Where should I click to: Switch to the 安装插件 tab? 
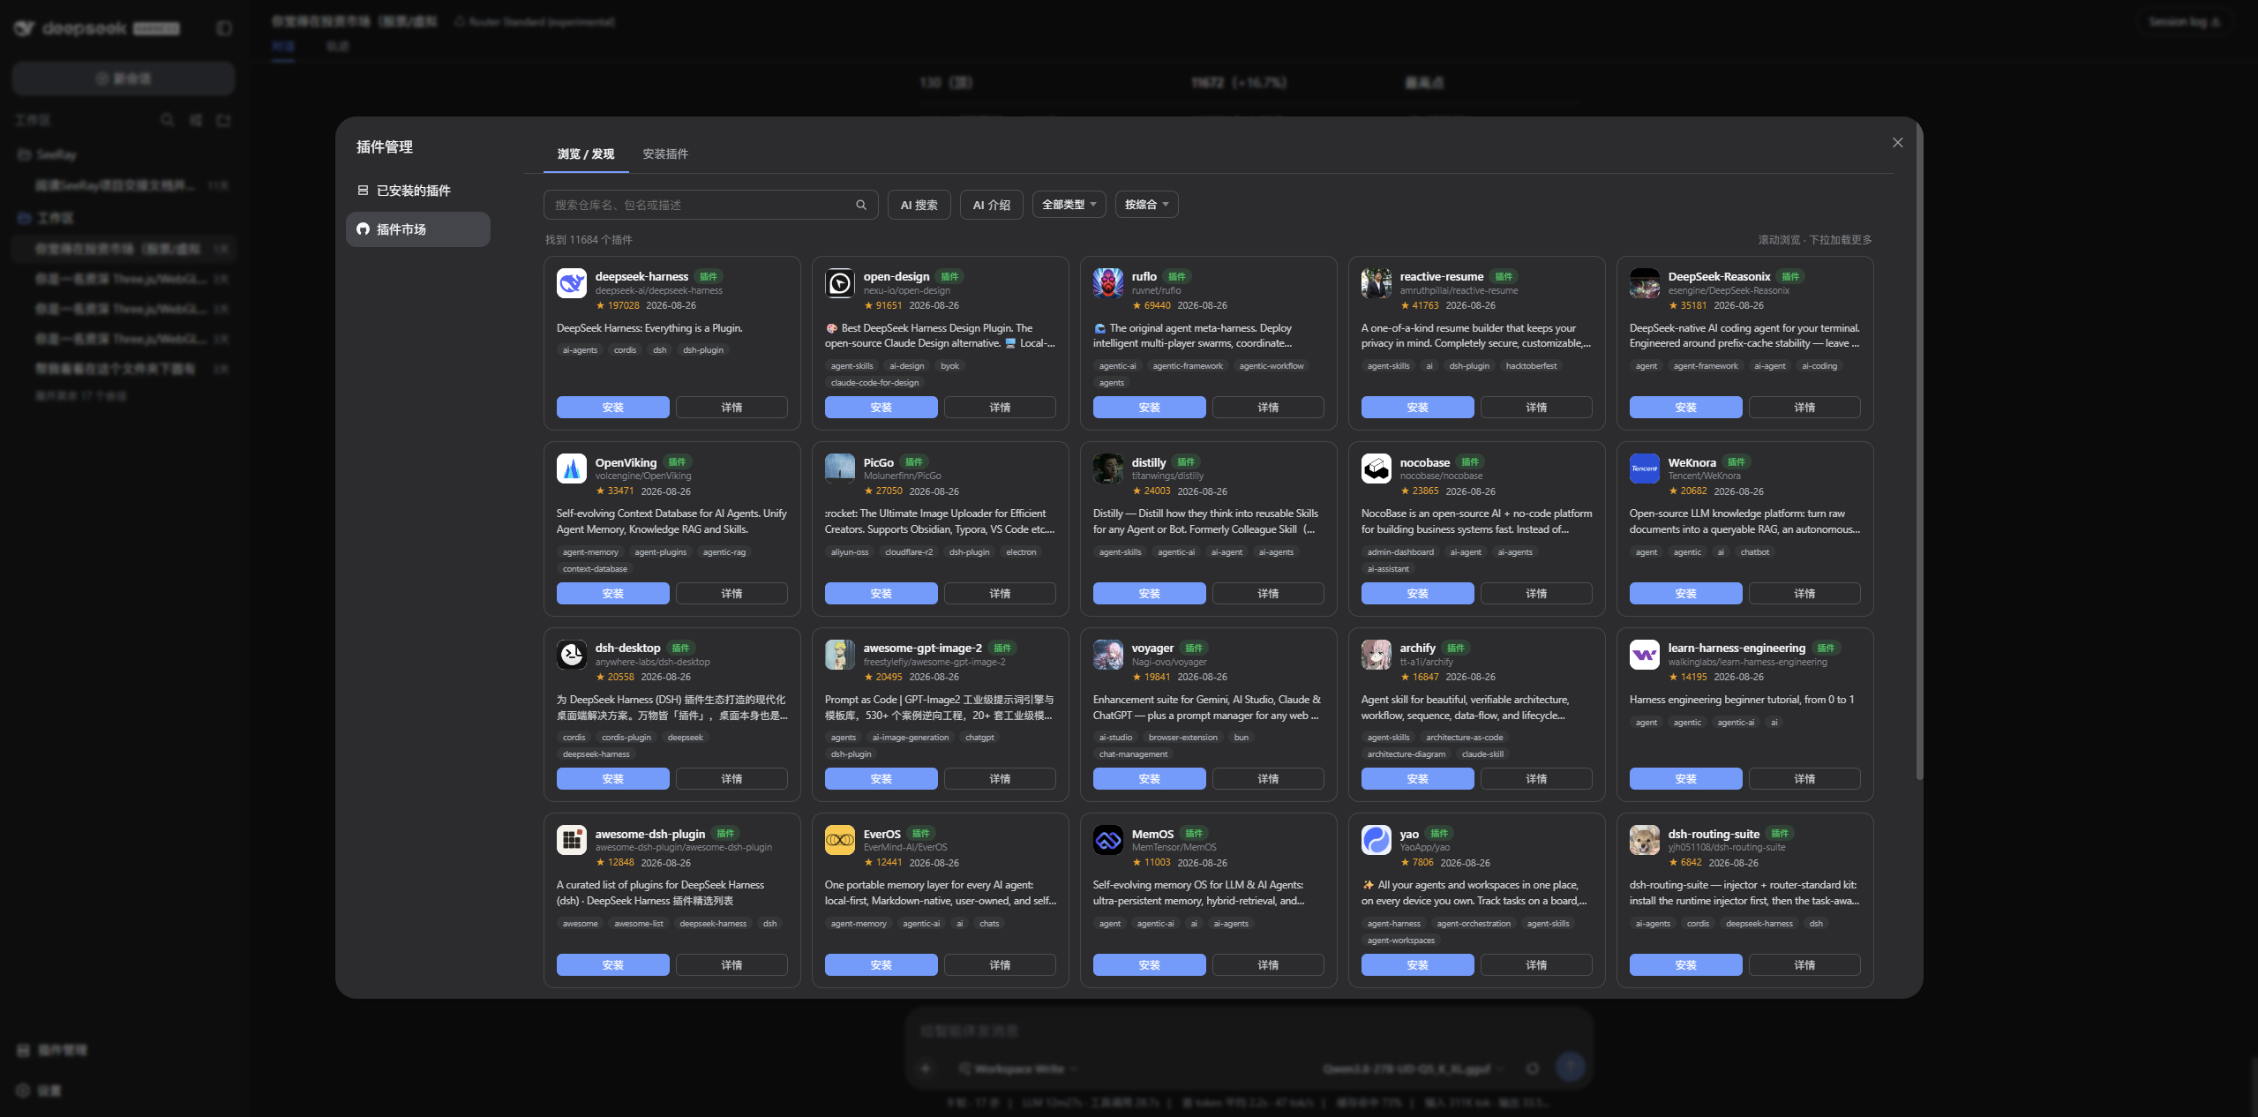(x=665, y=154)
